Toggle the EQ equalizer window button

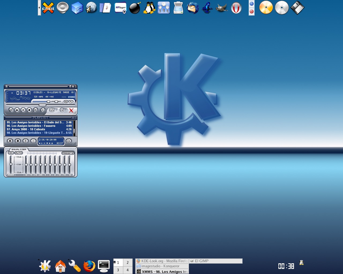coord(66,102)
